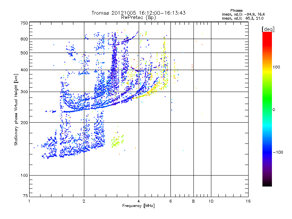
Task: Click the 'Frequency [MHz]' x-axis label
Action: (x=138, y=206)
